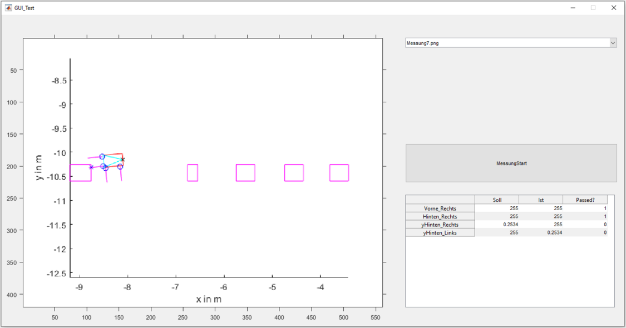Click the Ist column header
The width and height of the screenshot is (626, 328).
(540, 200)
